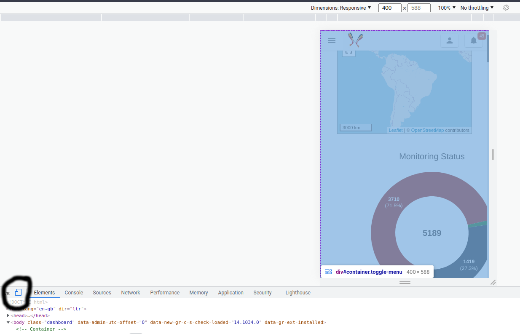Select div#container.toggle-menu in the tooltip badge

pyautogui.click(x=368, y=272)
